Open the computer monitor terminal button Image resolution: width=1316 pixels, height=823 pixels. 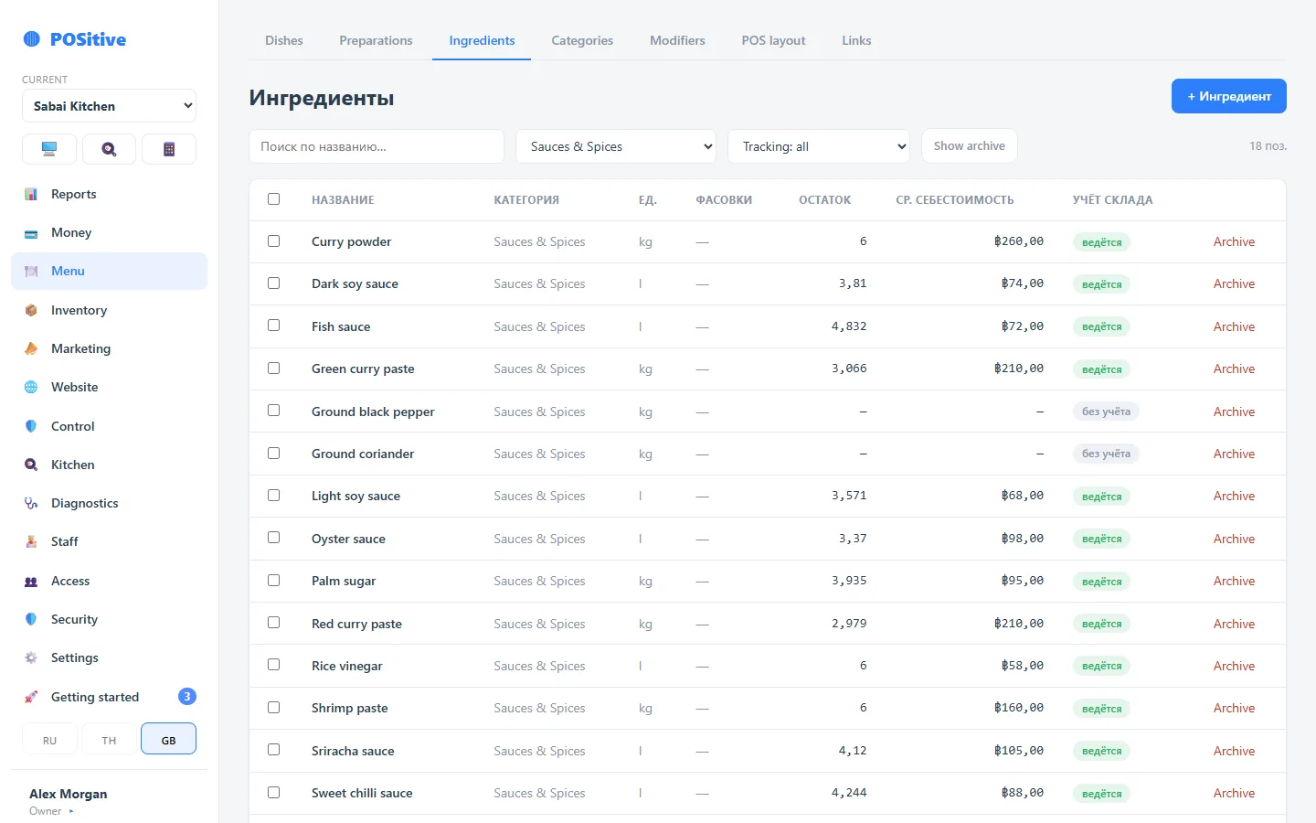pos(49,149)
